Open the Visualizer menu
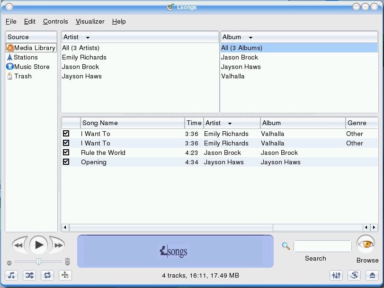 pyautogui.click(x=90, y=21)
